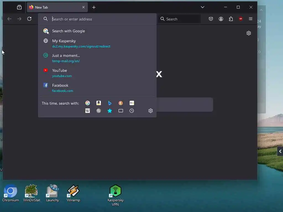Open Firefox View icon in tab bar
This screenshot has height=212, width=283.
coord(19,7)
